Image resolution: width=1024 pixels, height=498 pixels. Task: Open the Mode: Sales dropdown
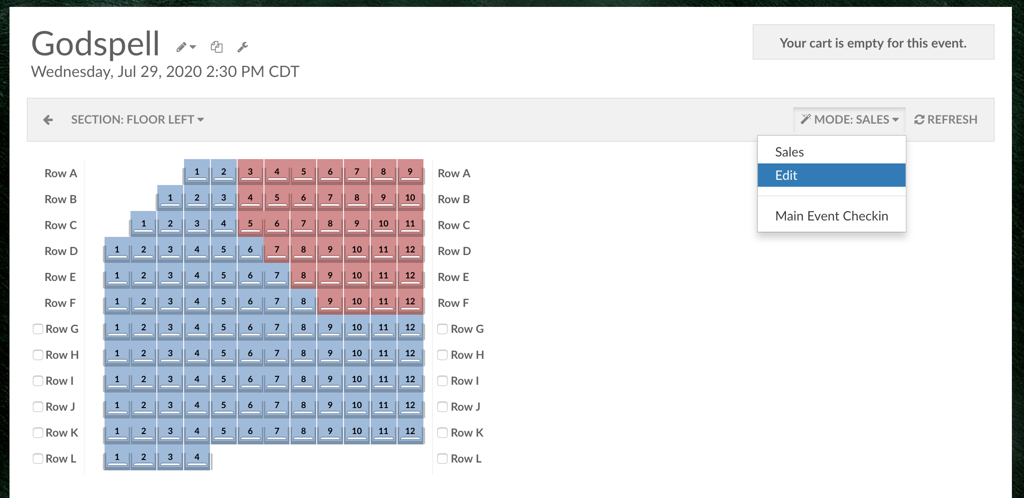[x=849, y=120]
